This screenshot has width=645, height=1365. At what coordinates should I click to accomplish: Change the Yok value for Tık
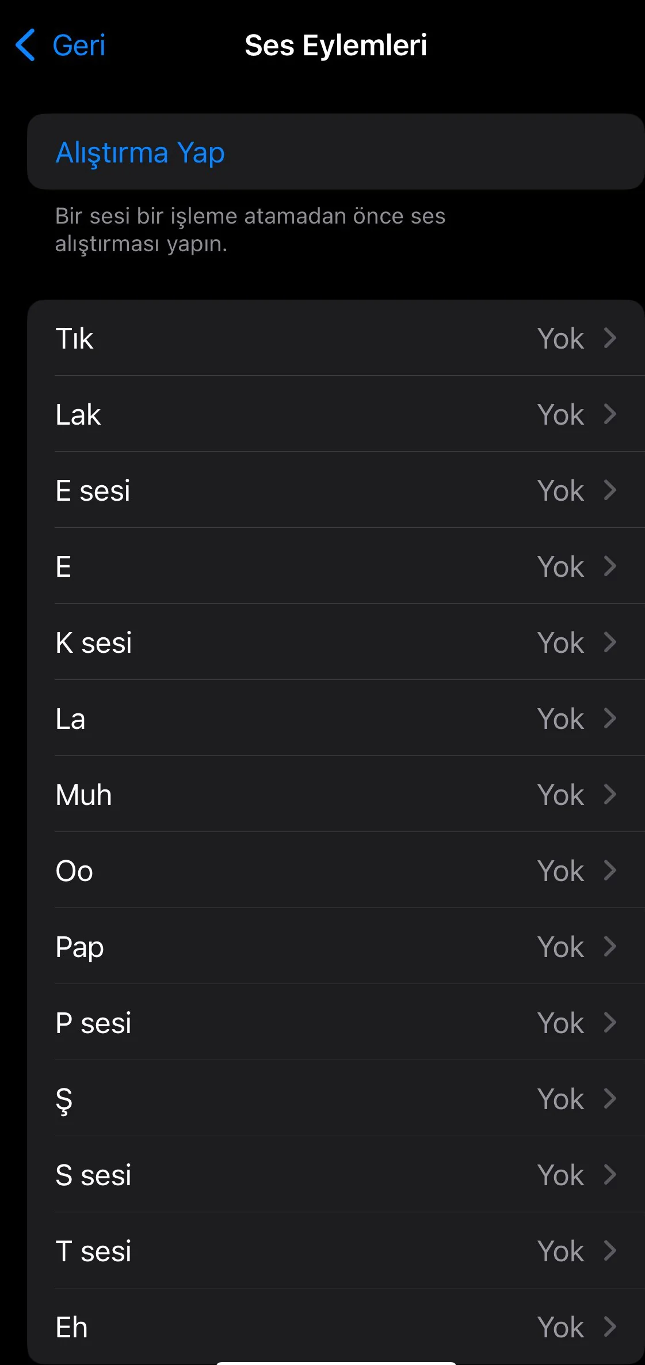(x=560, y=338)
